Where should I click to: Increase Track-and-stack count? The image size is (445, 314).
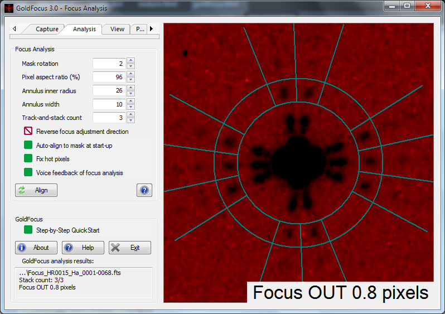[131, 114]
